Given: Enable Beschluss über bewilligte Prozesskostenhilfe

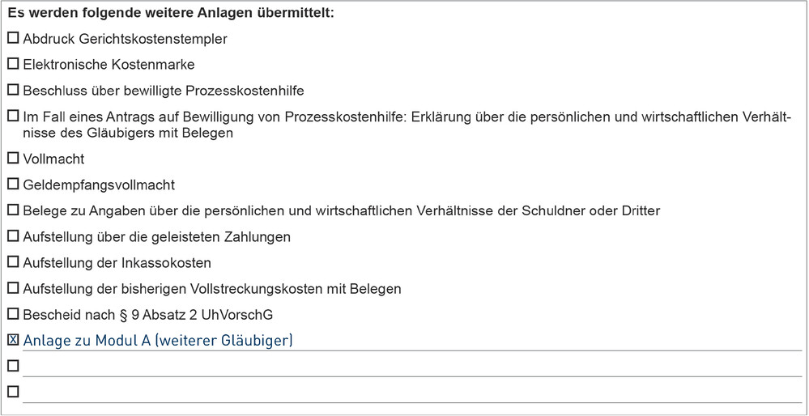Looking at the screenshot, I should tap(13, 90).
